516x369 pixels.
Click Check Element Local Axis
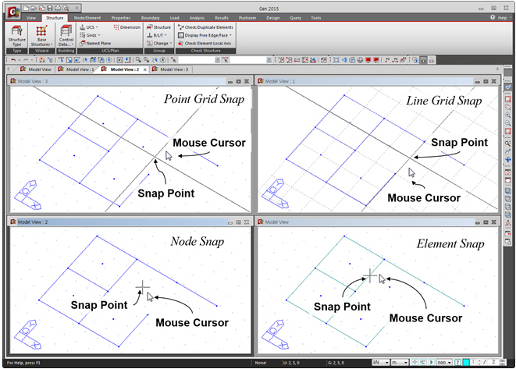pos(205,43)
